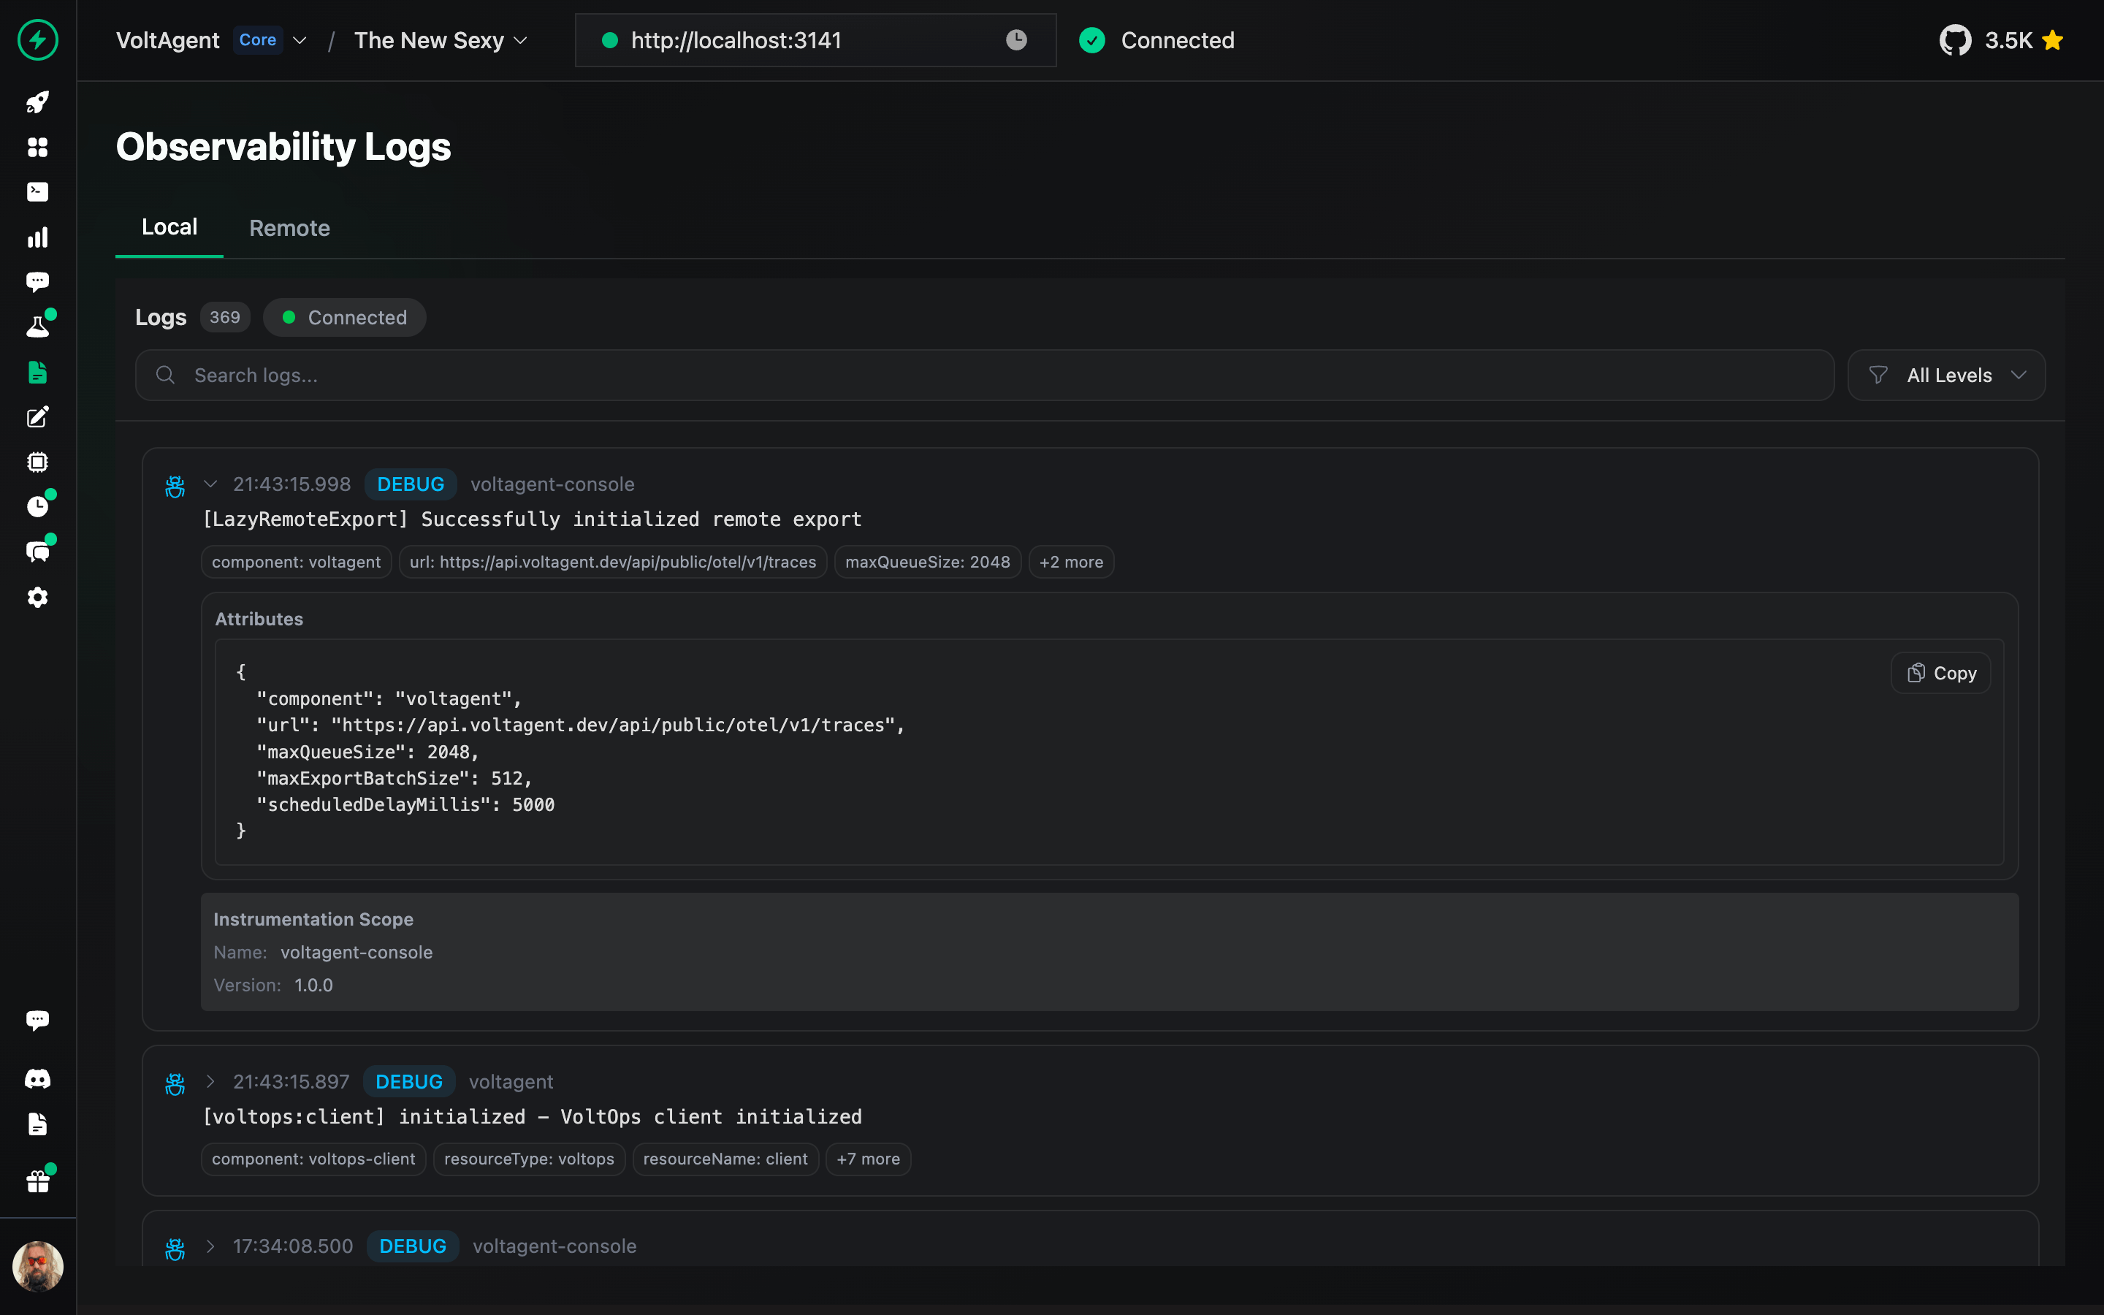Image resolution: width=2104 pixels, height=1315 pixels.
Task: Open the All Levels filter dropdown
Action: pyautogui.click(x=1945, y=375)
